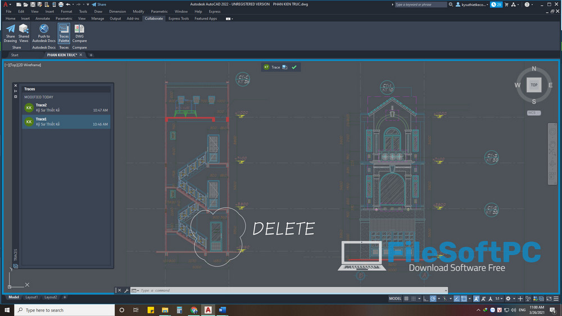Switch to the Start file tab

click(x=15, y=55)
